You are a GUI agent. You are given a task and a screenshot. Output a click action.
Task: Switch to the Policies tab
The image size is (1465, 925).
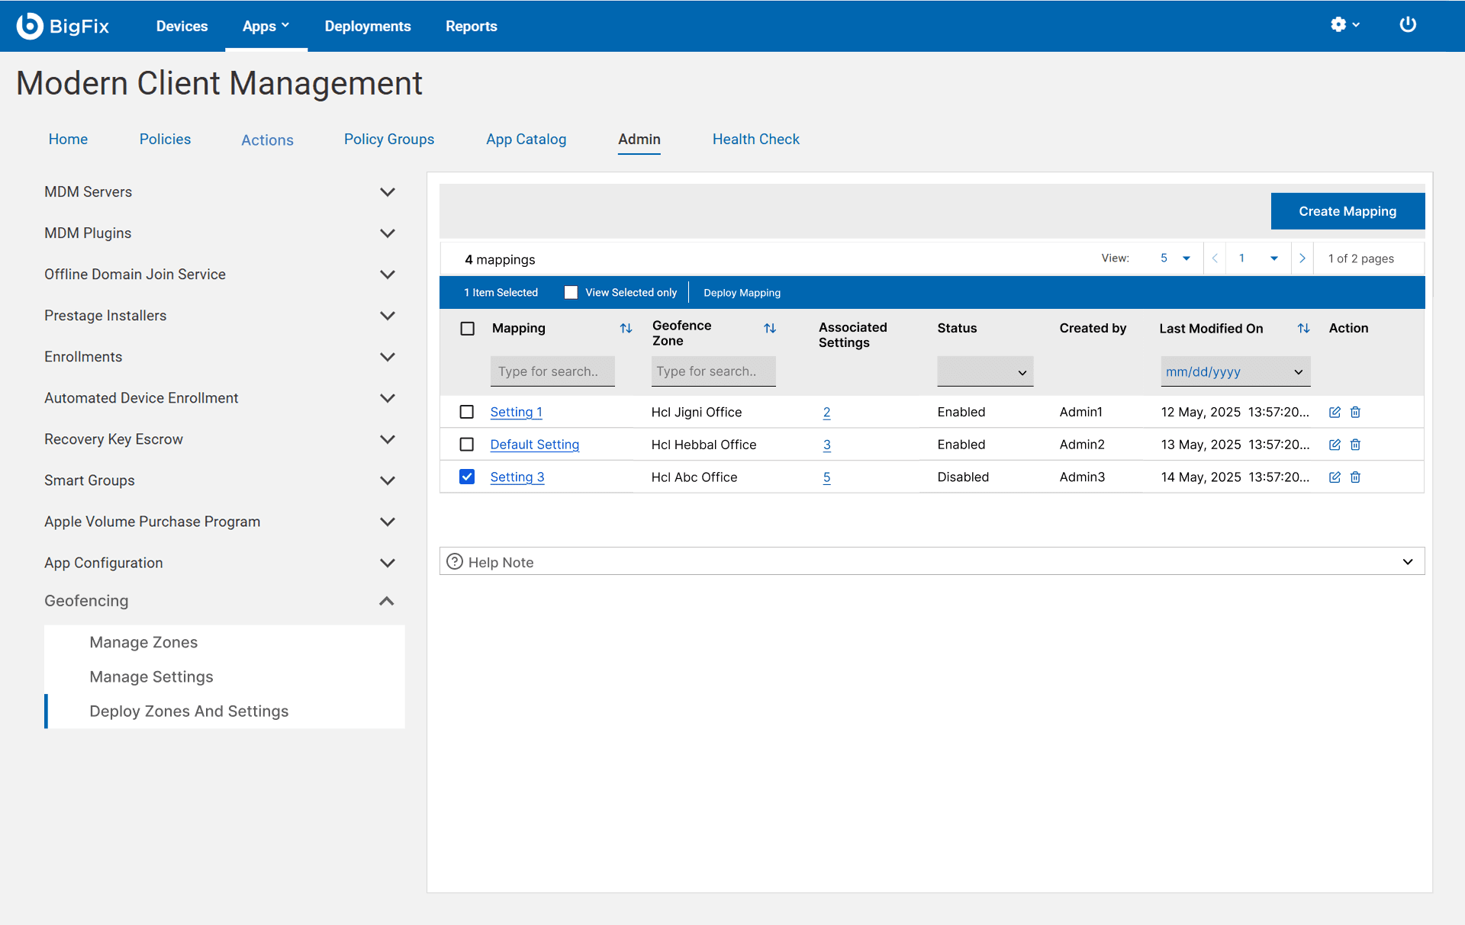[x=165, y=140]
